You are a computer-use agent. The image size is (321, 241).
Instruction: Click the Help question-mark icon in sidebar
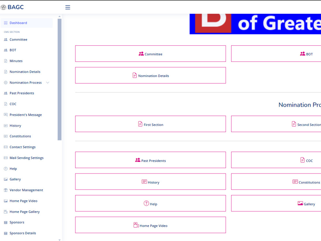click(x=6, y=169)
